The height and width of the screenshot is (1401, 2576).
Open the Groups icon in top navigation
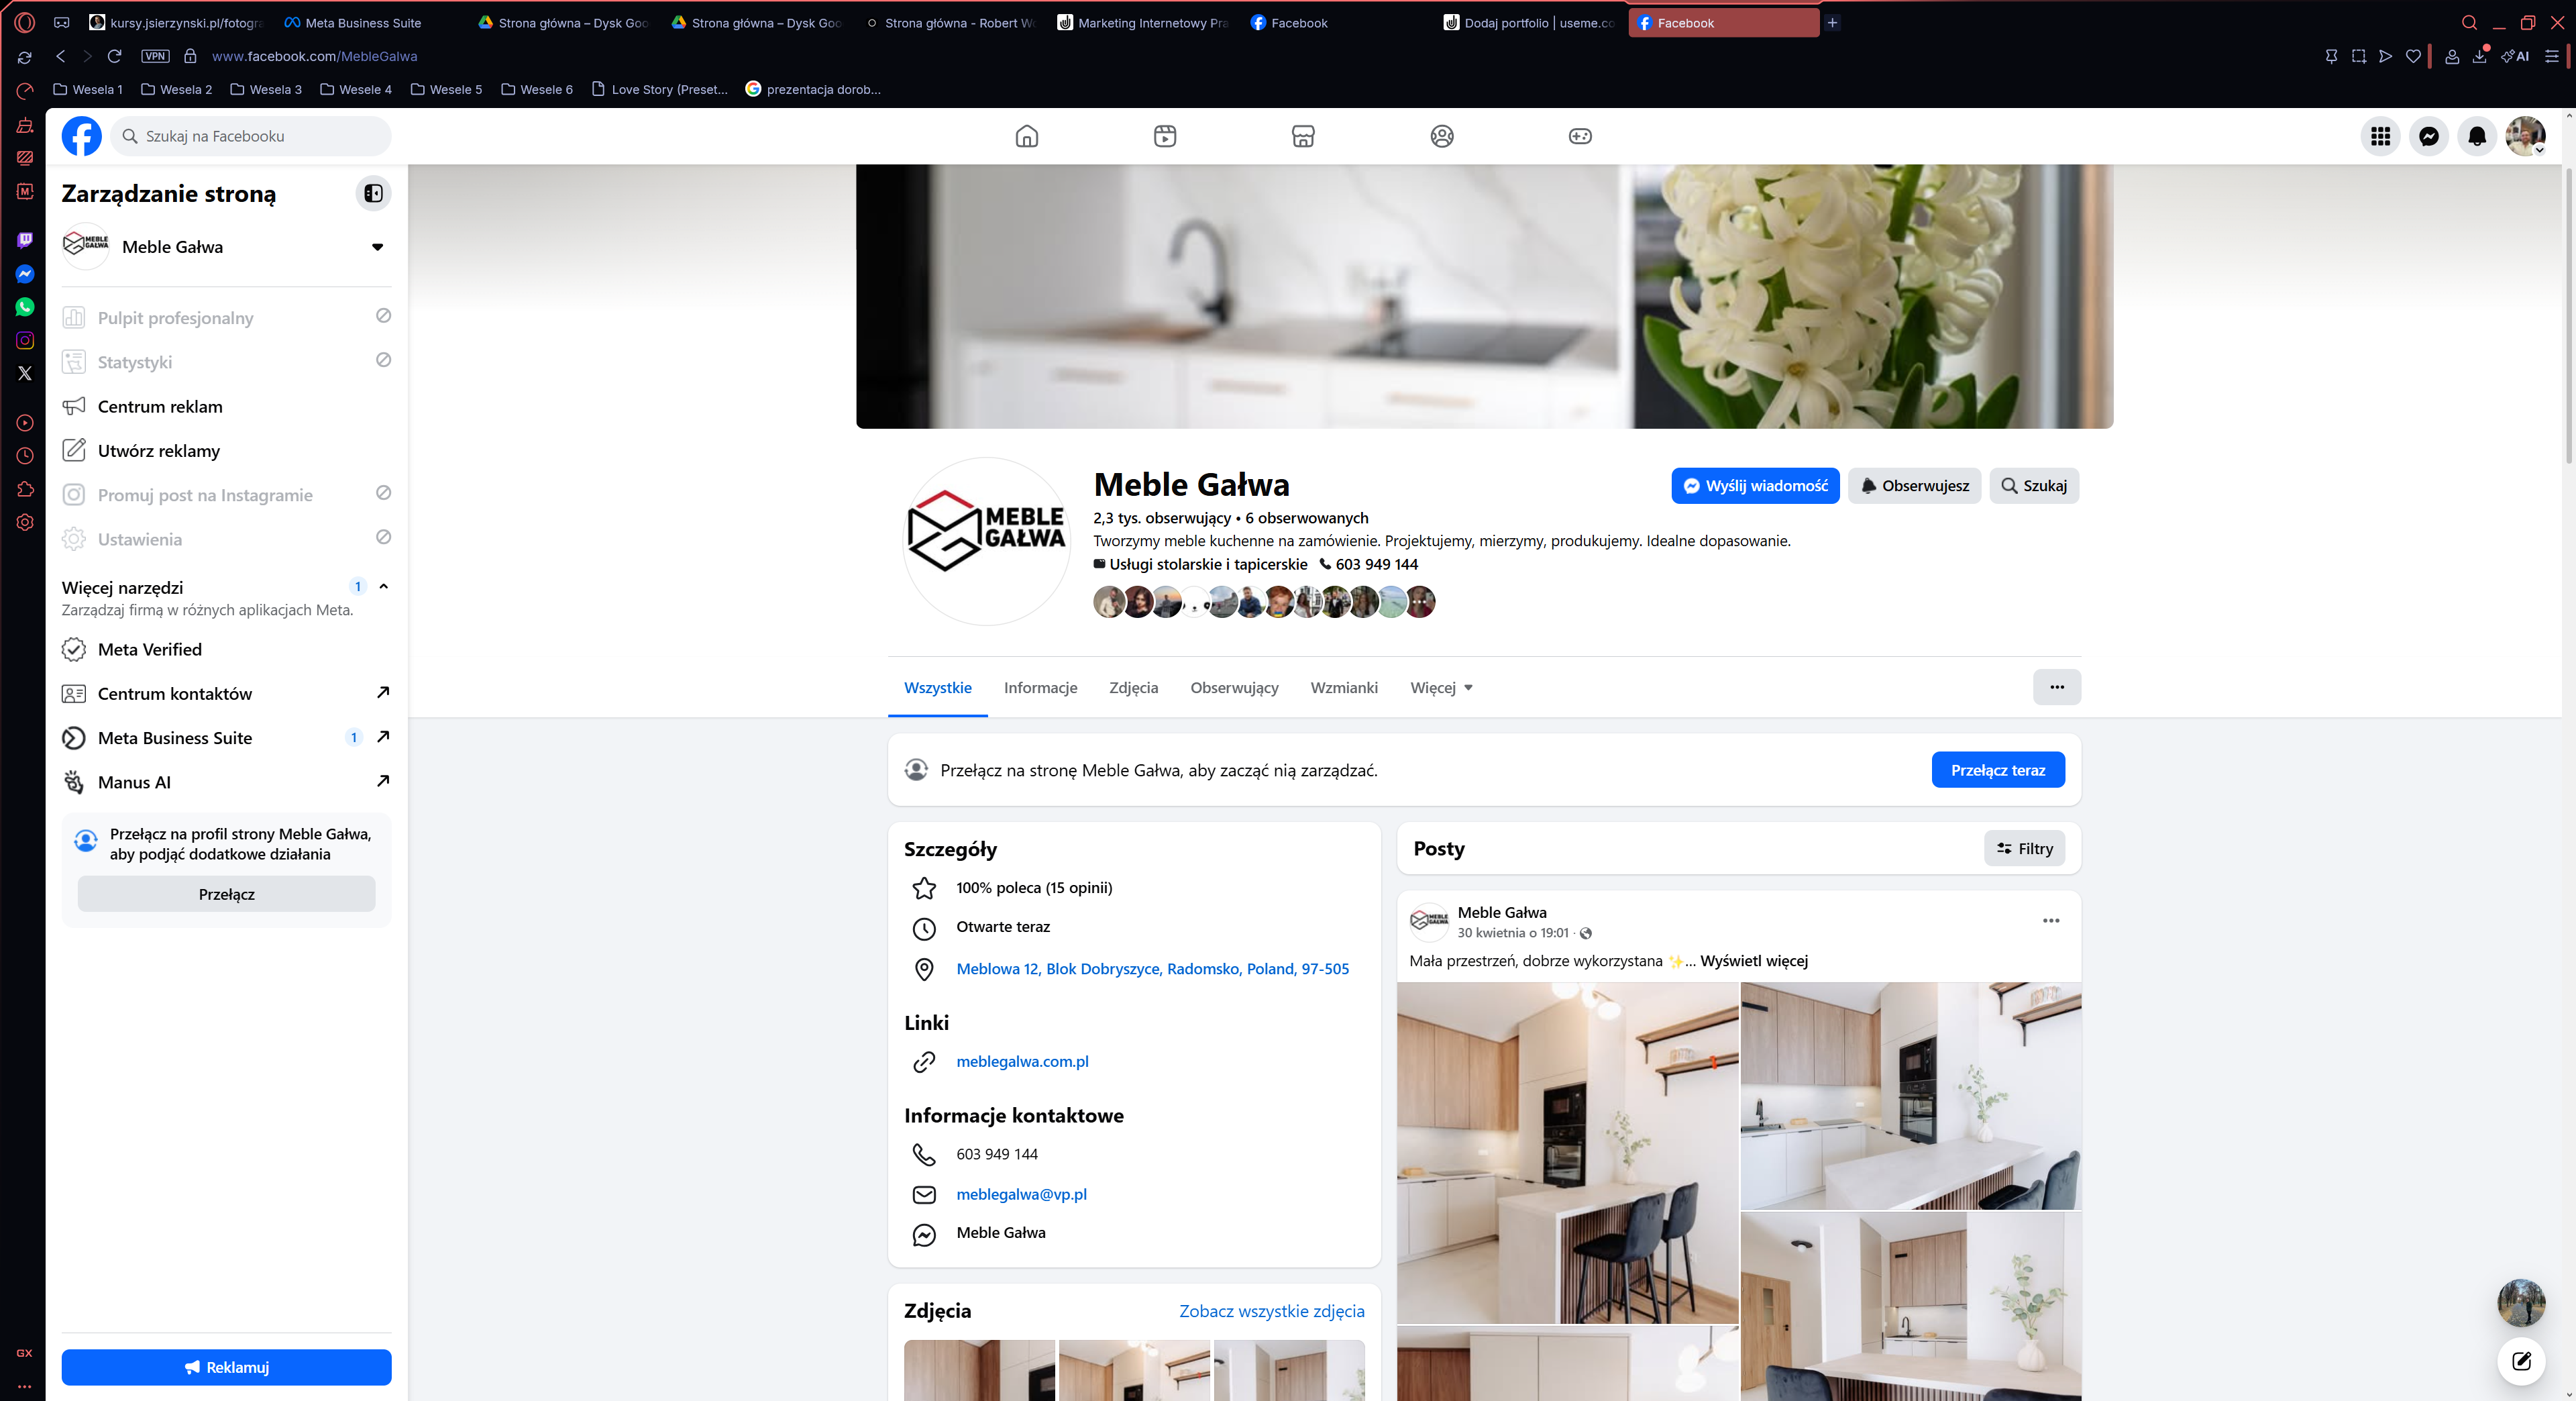[1442, 136]
